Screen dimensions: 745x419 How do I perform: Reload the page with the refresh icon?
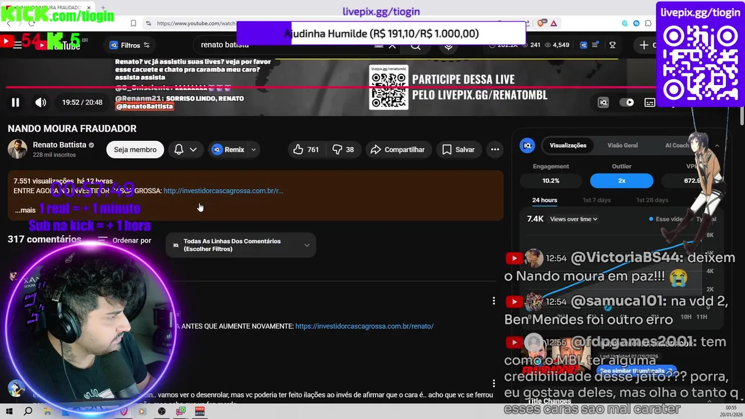(x=32, y=23)
